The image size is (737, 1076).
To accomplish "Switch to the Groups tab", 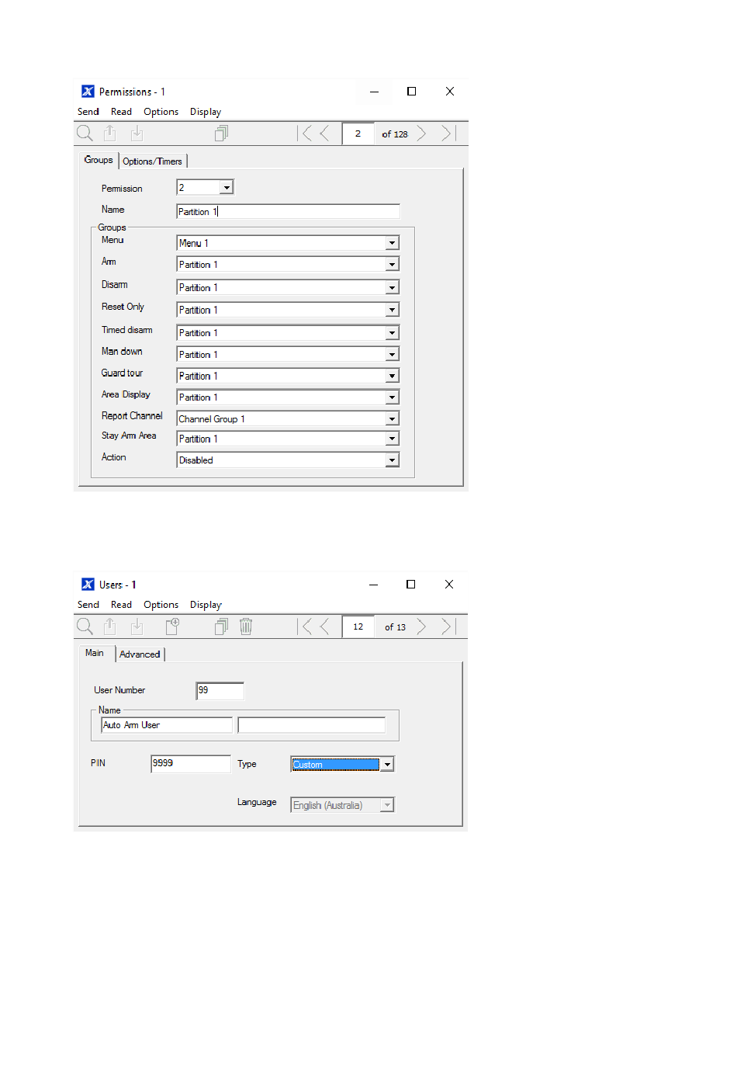I will click(99, 160).
